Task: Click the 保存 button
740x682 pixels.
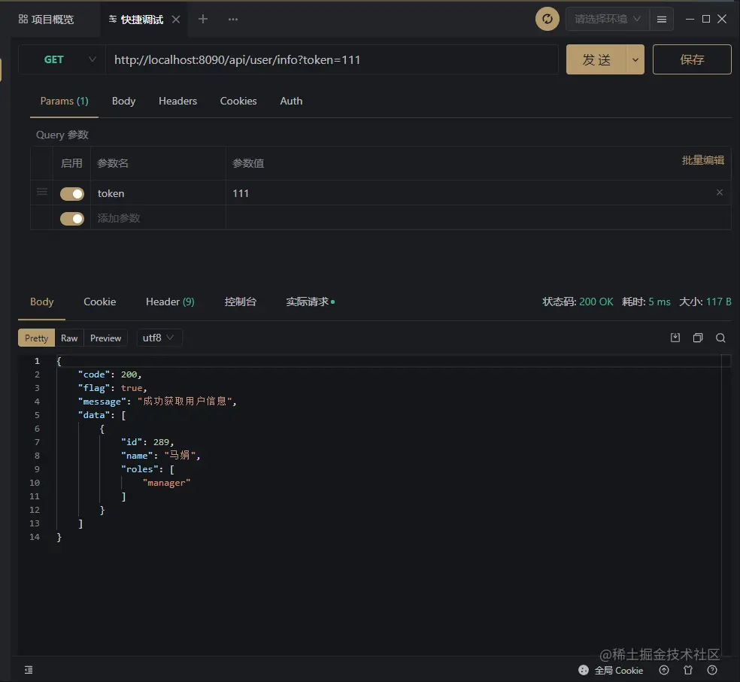Action: 692,59
